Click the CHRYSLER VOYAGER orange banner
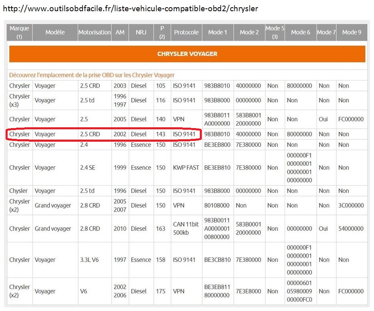The image size is (374, 311). pyautogui.click(x=187, y=54)
